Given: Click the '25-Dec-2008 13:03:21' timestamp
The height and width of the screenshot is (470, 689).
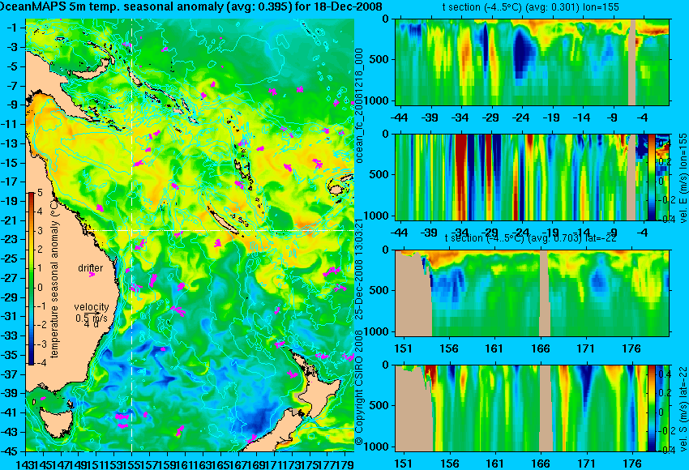Looking at the screenshot, I should click(359, 268).
